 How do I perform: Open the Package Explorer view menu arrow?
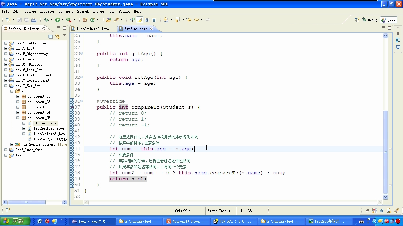65,35
